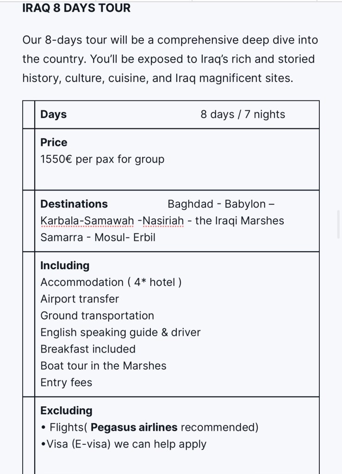
Task: Click the "1550€ per pax for group" text
Action: pos(102,159)
